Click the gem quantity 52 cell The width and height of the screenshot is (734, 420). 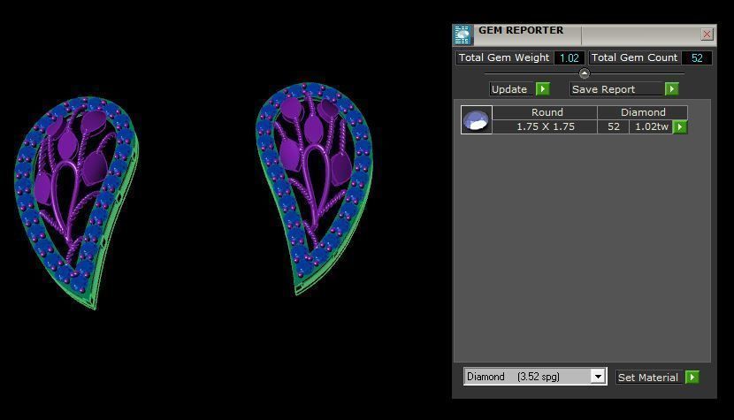point(613,127)
